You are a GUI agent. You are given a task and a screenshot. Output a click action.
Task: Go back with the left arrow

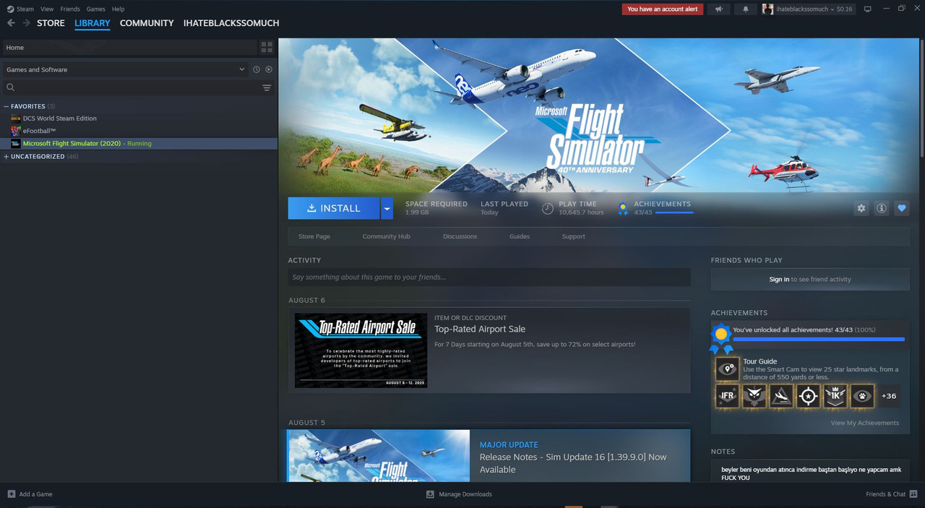[x=11, y=23]
